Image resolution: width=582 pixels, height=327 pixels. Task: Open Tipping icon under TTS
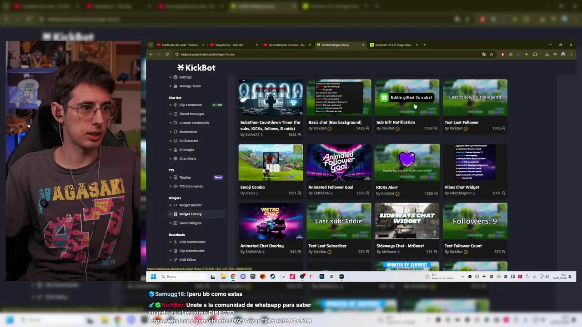click(176, 178)
